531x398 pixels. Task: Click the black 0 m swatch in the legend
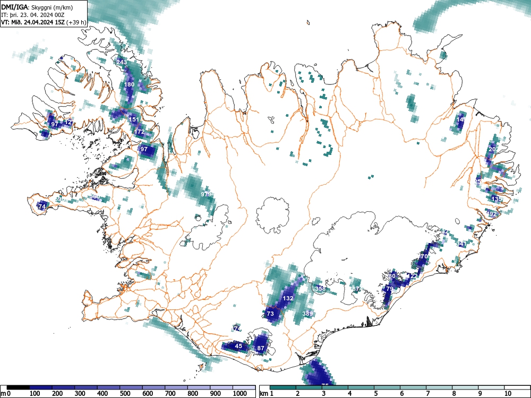[x=18, y=387]
